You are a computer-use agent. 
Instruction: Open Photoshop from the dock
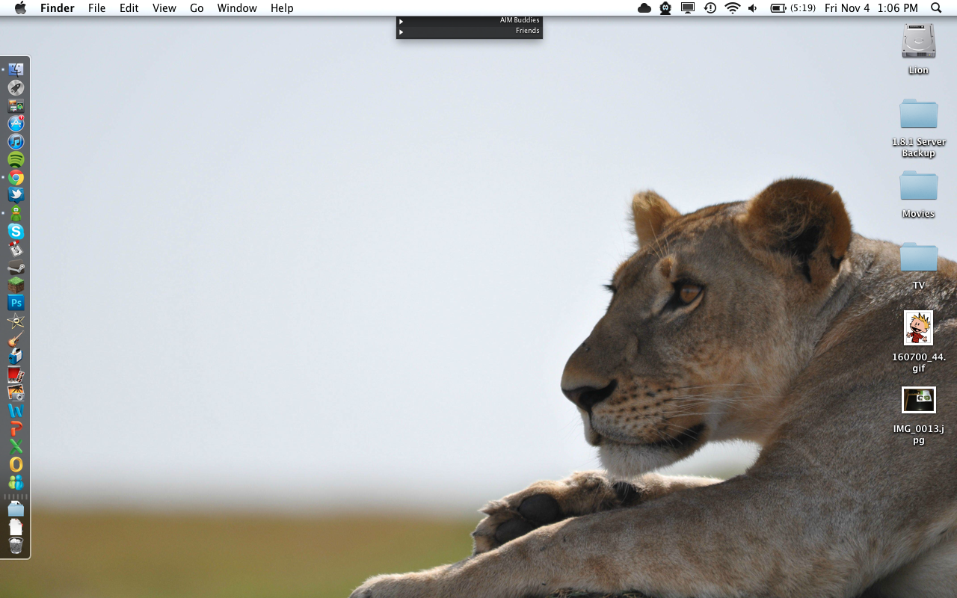(x=16, y=303)
